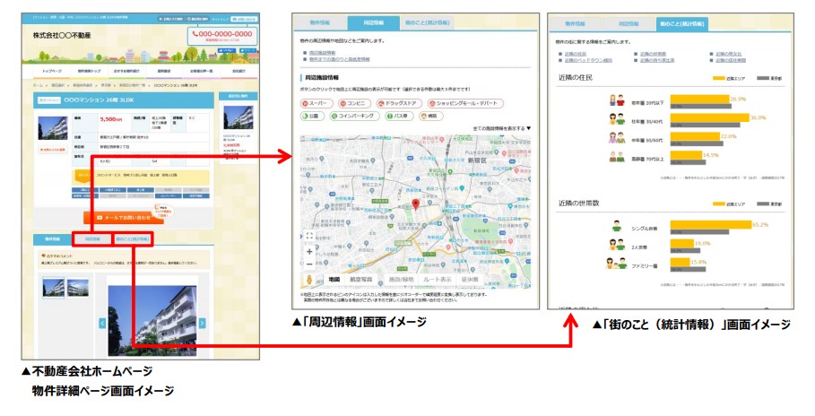
Task: Open おすすめ物件紹介 in the navigation bar
Action: [126, 71]
